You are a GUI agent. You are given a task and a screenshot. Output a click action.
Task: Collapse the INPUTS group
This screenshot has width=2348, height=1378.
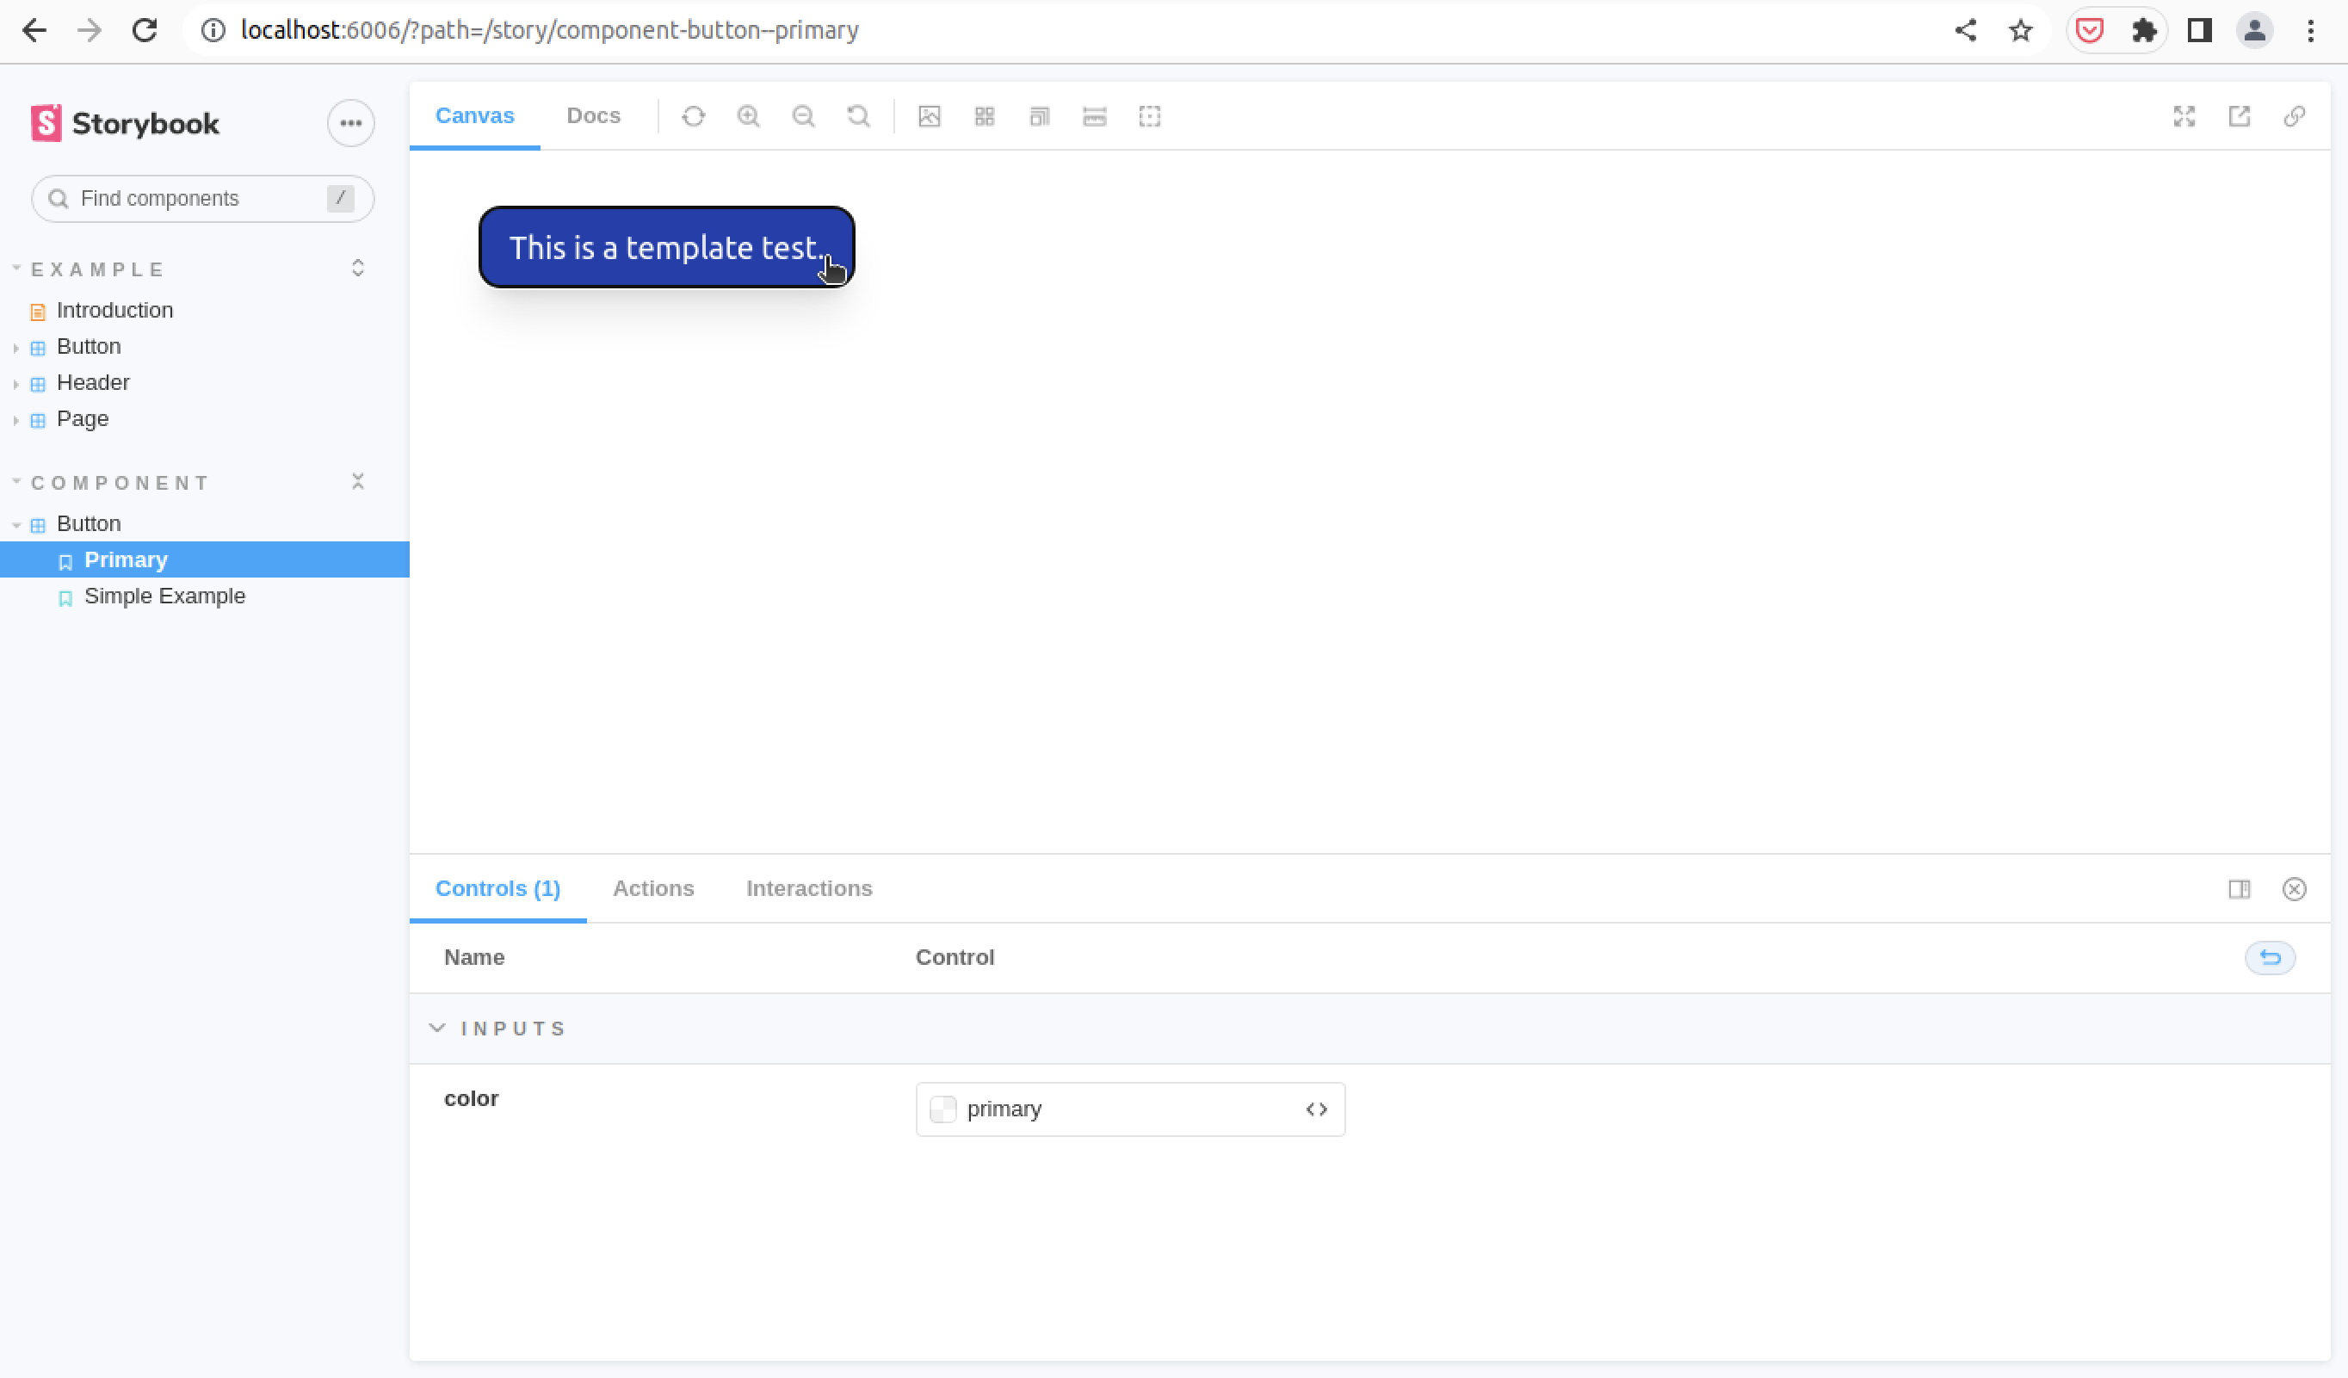pos(497,1029)
